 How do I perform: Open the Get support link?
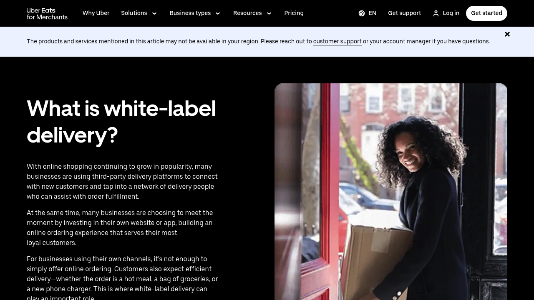pos(405,13)
